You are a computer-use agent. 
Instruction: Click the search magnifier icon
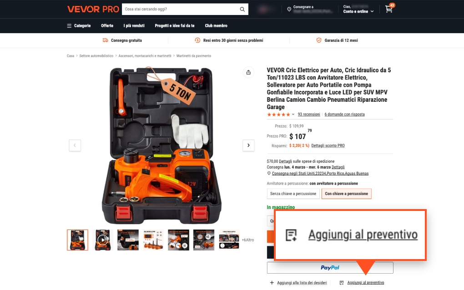pos(242,9)
